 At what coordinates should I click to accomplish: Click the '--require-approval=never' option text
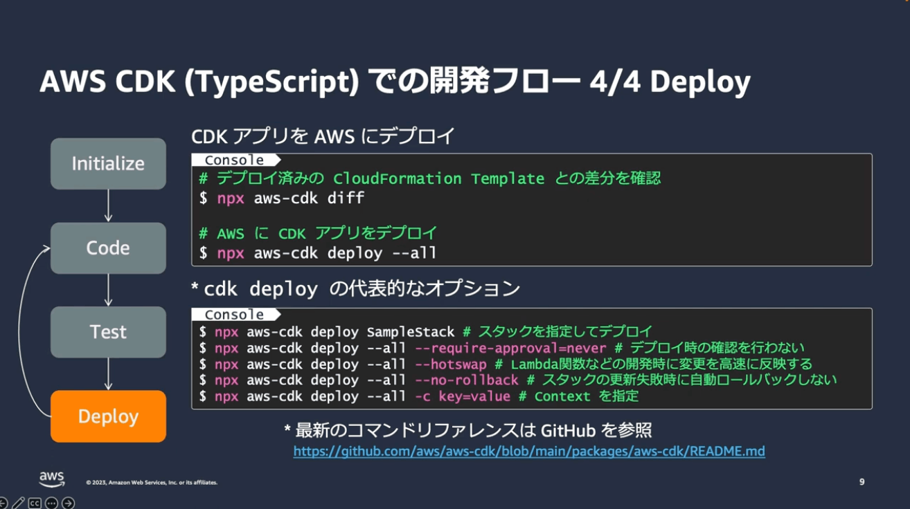pos(510,348)
